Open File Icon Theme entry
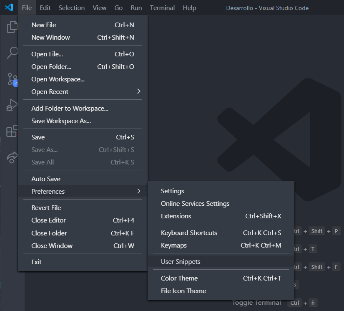The height and width of the screenshot is (311, 344). pyautogui.click(x=221, y=291)
